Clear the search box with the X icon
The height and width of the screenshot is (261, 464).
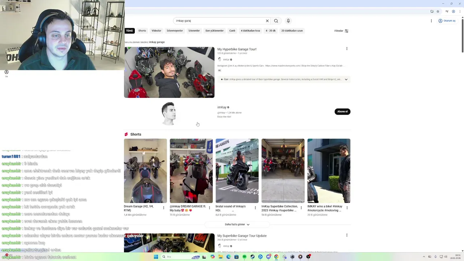click(267, 21)
